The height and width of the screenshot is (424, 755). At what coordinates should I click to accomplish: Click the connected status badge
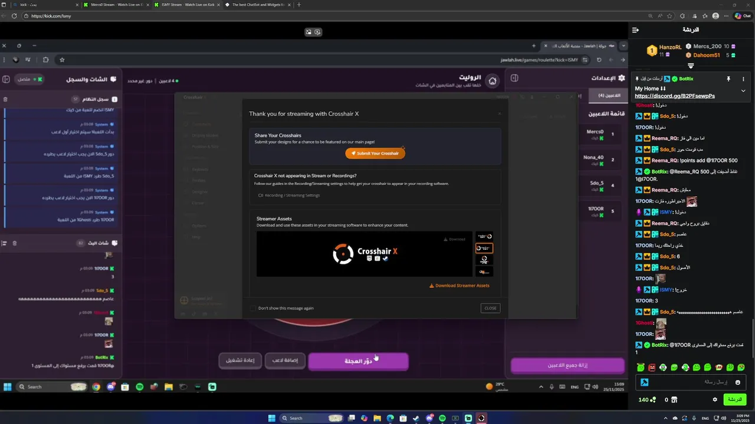click(29, 79)
